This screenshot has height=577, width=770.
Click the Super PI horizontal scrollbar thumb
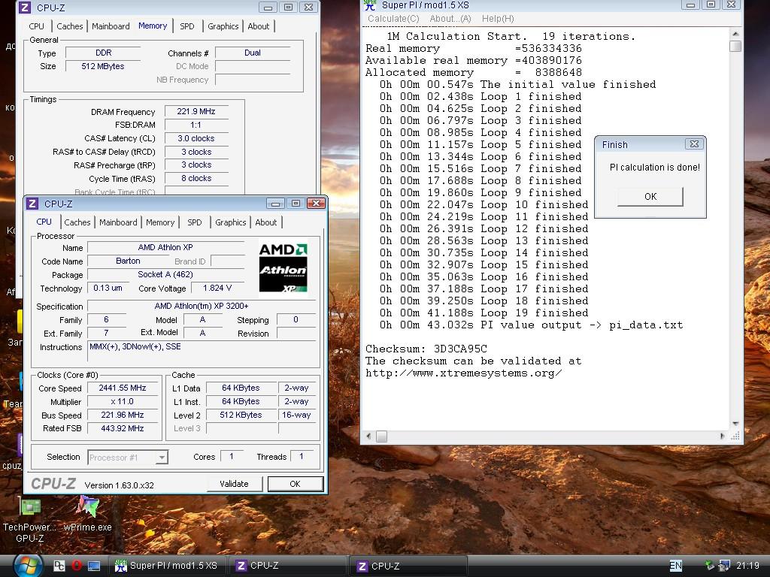point(381,436)
